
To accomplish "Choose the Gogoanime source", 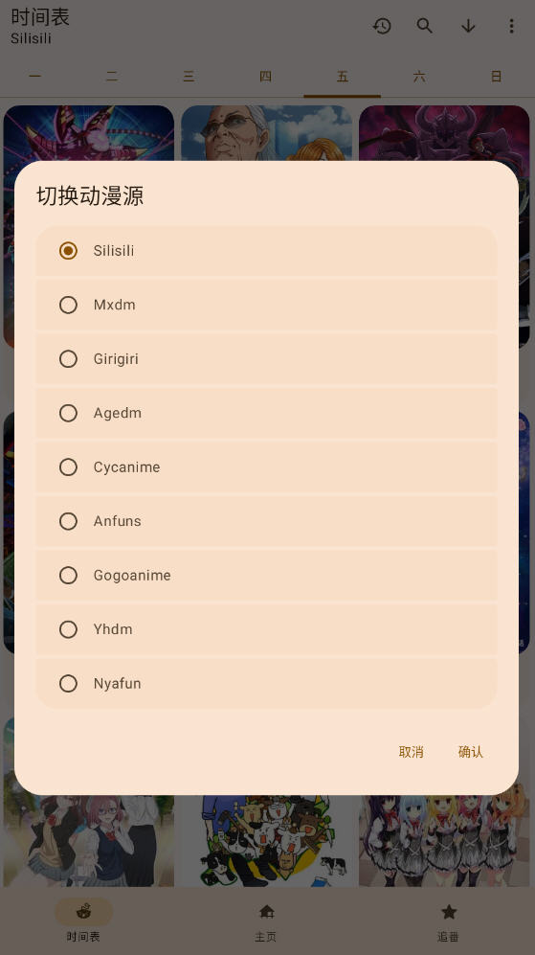I will pyautogui.click(x=267, y=575).
